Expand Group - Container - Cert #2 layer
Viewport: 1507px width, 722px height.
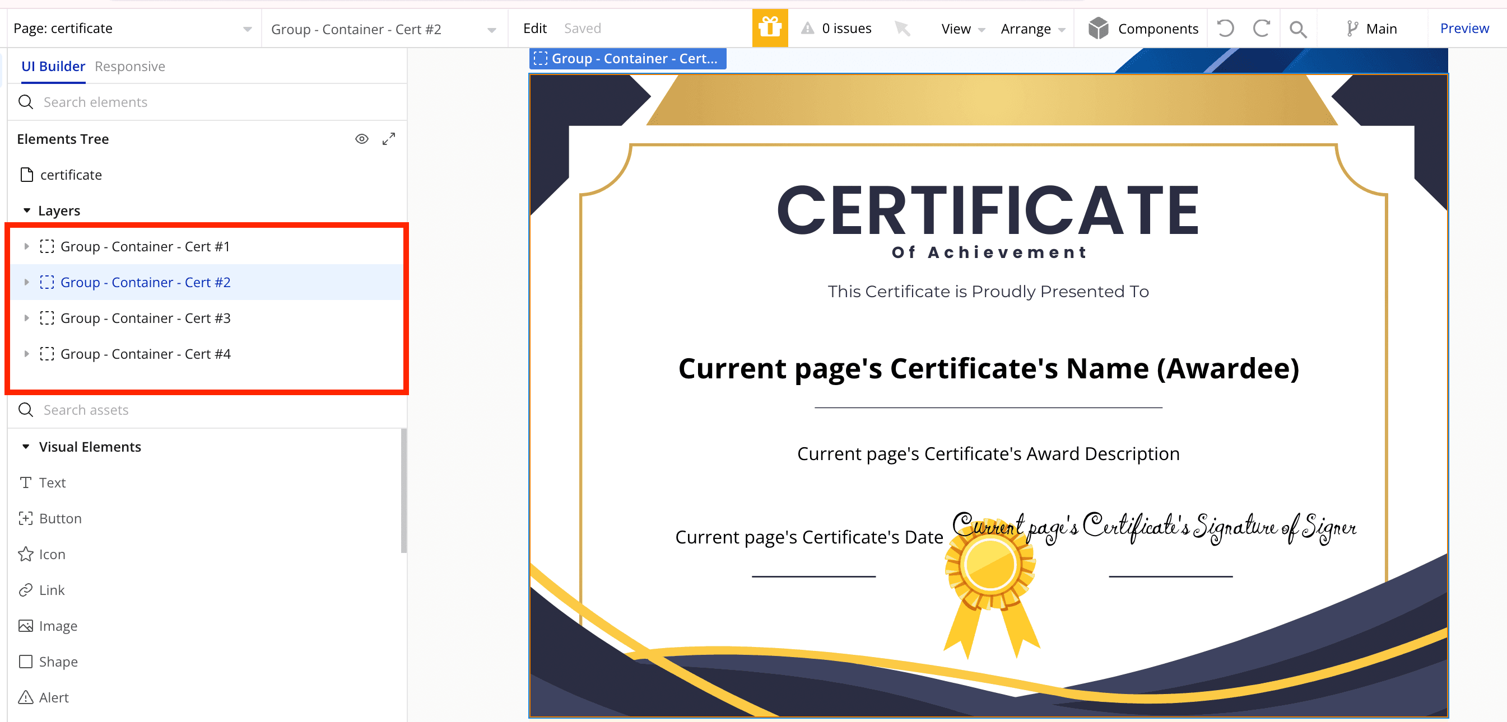(x=27, y=282)
